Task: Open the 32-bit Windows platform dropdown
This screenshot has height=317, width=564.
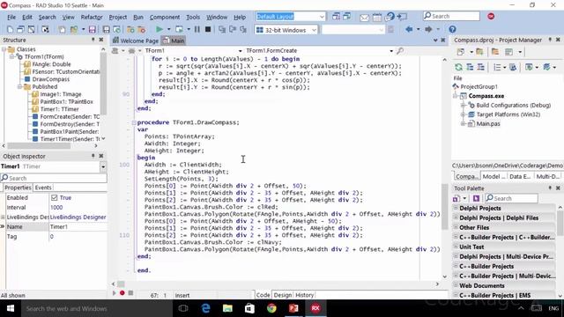Action: (x=314, y=30)
